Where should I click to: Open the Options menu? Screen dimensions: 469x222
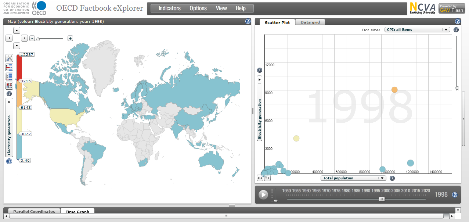click(198, 8)
